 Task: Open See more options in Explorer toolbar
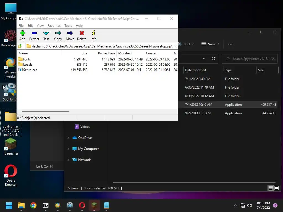pos(230,44)
